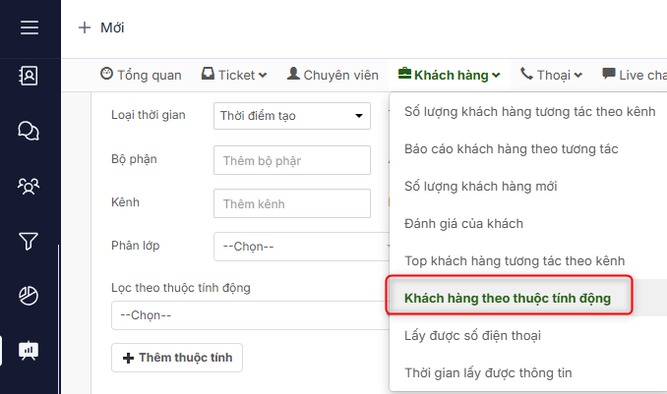
Task: Switch to the Chuyên viên tab
Action: pos(333,75)
